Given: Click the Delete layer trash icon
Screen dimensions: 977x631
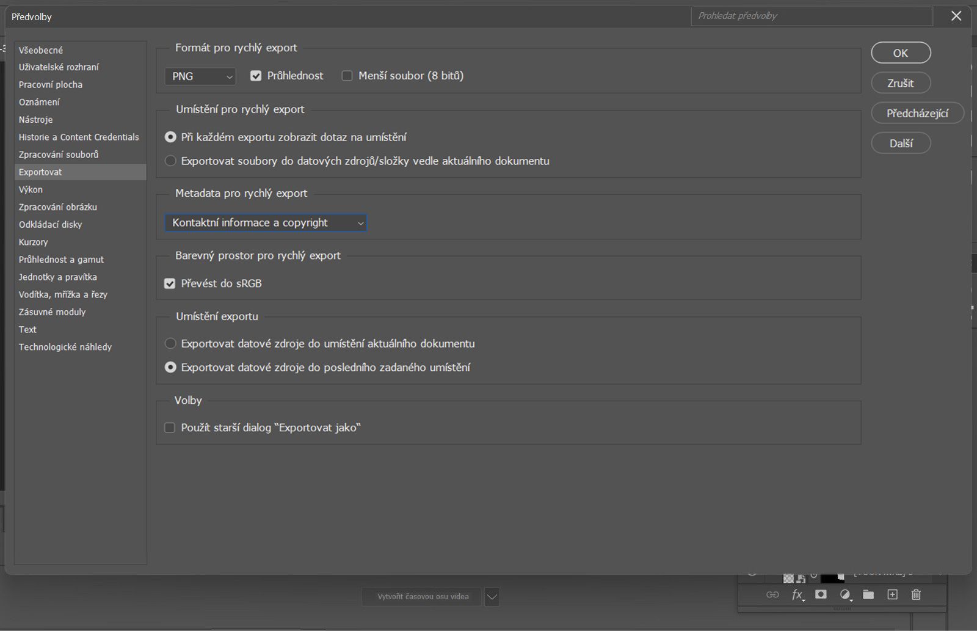Looking at the screenshot, I should pyautogui.click(x=916, y=594).
